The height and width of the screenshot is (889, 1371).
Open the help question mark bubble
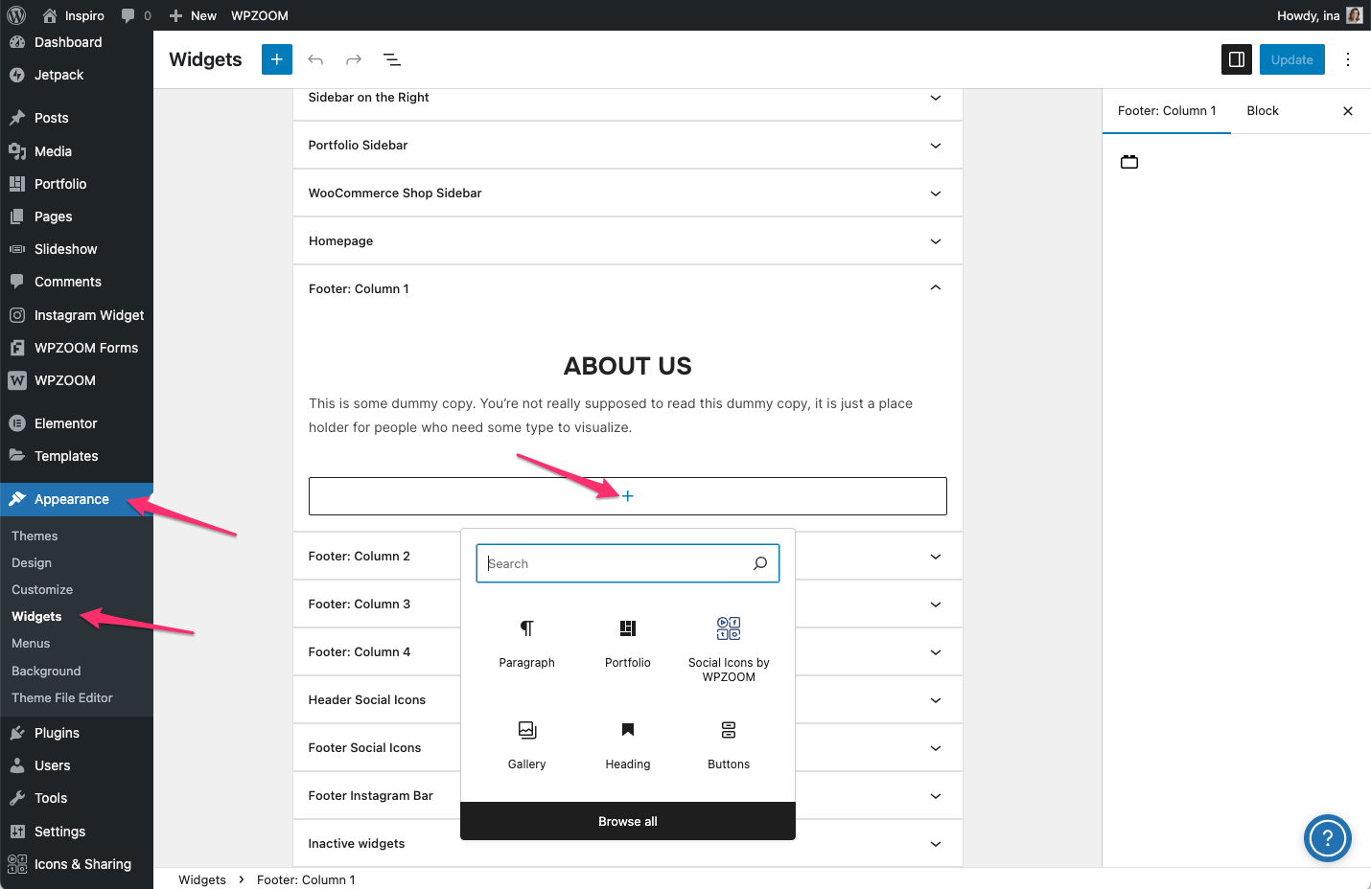click(x=1327, y=838)
